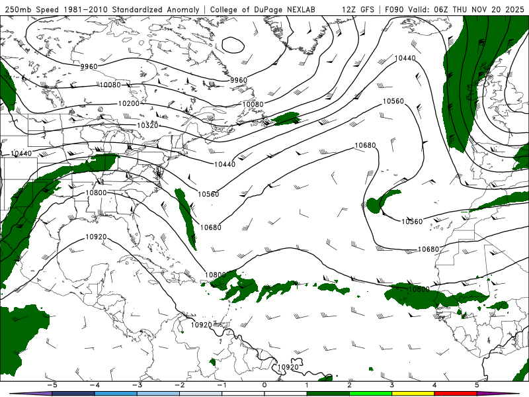Click the "−2" tick label on the color scale
This screenshot has width=529, height=397.
[179, 385]
